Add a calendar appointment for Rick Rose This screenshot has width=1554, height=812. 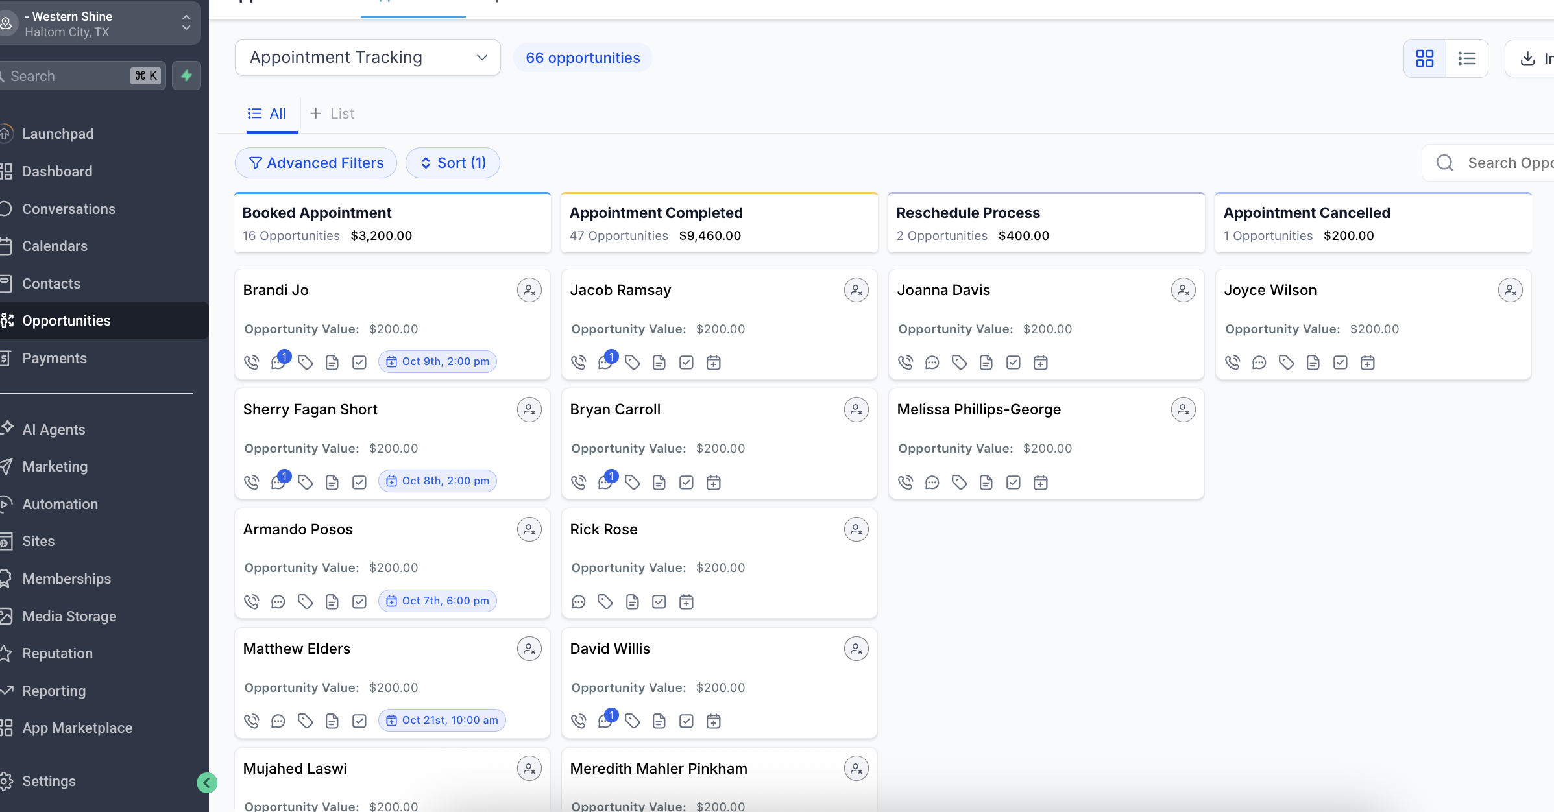tap(686, 601)
